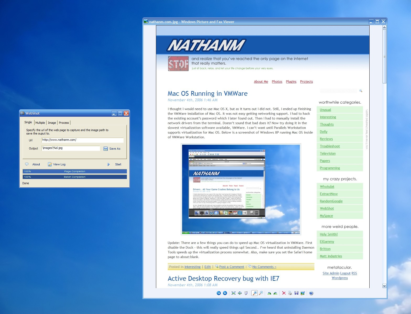Click 'Matt Industries' under more weird people
411x314 pixels.
(331, 256)
